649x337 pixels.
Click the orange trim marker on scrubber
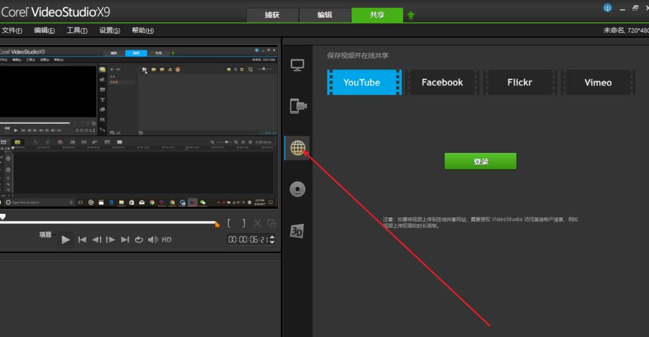[217, 225]
